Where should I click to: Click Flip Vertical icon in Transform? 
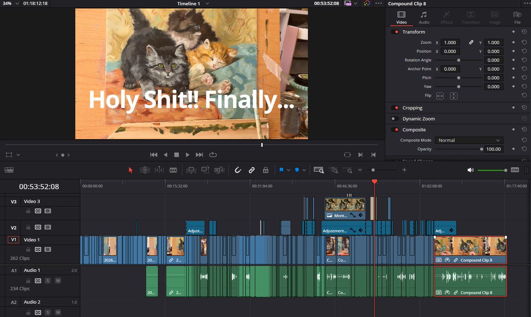coord(454,95)
